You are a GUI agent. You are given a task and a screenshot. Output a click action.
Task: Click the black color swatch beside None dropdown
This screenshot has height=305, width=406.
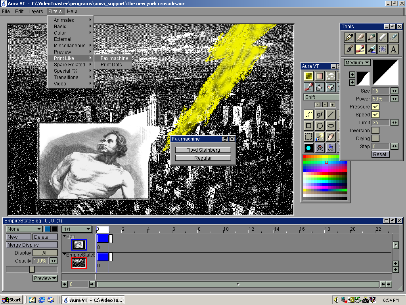pos(54,229)
